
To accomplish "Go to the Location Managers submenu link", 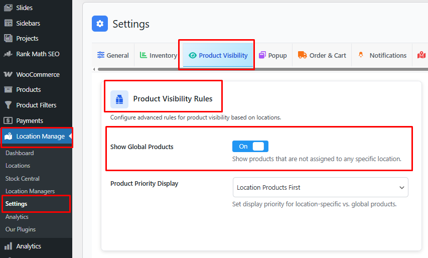I will click(30, 191).
